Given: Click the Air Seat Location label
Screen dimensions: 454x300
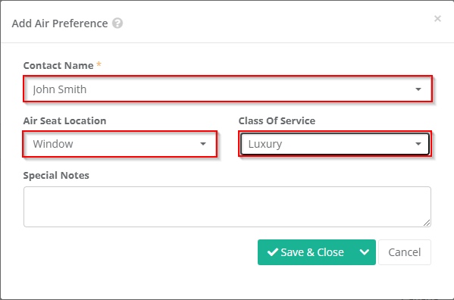Looking at the screenshot, I should tap(64, 120).
